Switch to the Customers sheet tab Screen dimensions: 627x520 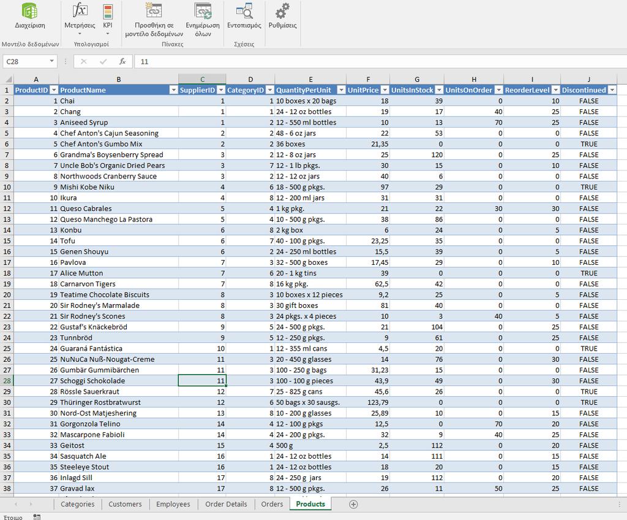tap(125, 504)
